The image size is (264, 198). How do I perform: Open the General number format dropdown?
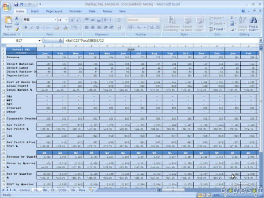[158, 20]
